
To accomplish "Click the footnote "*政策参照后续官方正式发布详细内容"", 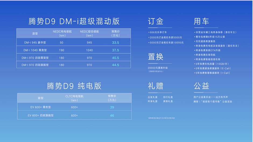I will pos(161,118).
